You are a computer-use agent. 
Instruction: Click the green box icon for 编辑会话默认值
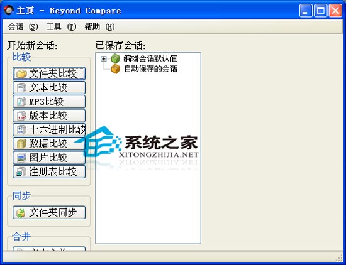pos(115,58)
